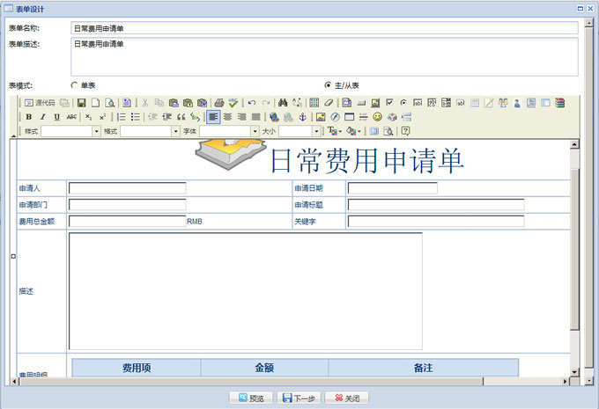This screenshot has width=599, height=409.
Task: Insert a form element icon
Action: (x=346, y=103)
